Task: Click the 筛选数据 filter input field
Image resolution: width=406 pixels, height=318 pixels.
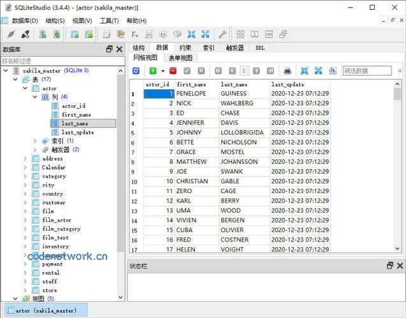Action: pyautogui.click(x=366, y=71)
